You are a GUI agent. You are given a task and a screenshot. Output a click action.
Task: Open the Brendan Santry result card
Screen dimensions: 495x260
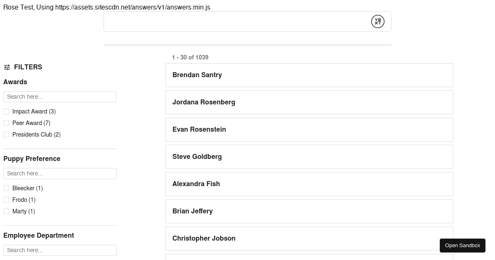click(309, 75)
